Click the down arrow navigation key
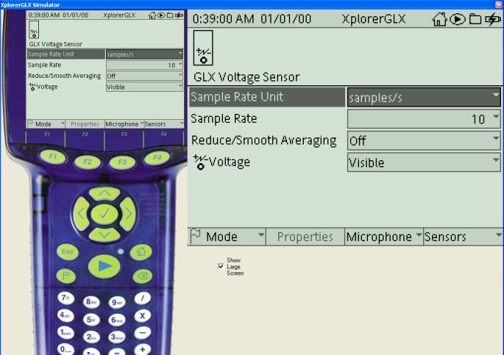Viewport: 504px width, 355px height. click(104, 234)
